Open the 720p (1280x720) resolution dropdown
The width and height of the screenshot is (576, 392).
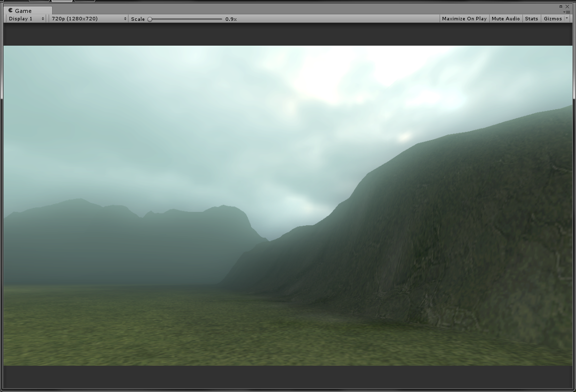88,19
